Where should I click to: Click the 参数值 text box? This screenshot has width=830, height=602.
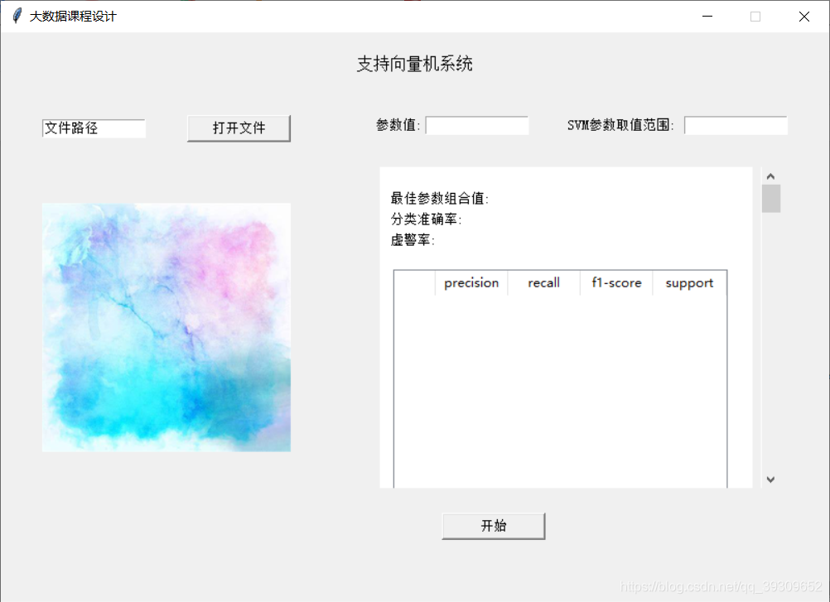pyautogui.click(x=477, y=125)
